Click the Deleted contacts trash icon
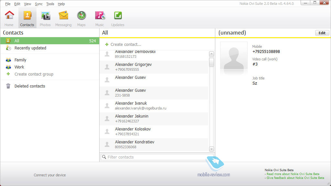 tap(8, 86)
